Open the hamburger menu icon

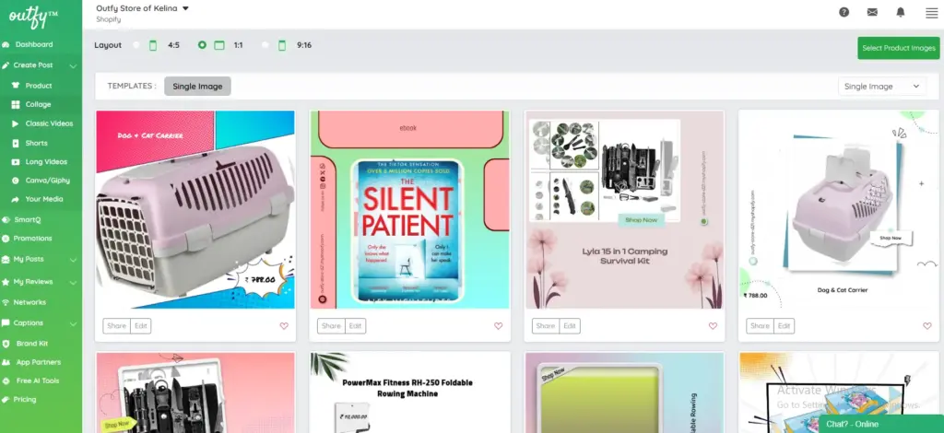click(930, 13)
